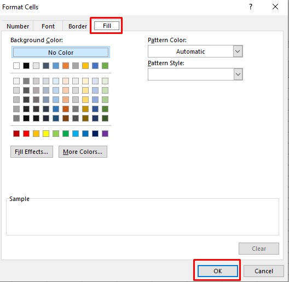This screenshot has height=282, width=289.
Task: Switch to the Number tab
Action: pos(18,26)
